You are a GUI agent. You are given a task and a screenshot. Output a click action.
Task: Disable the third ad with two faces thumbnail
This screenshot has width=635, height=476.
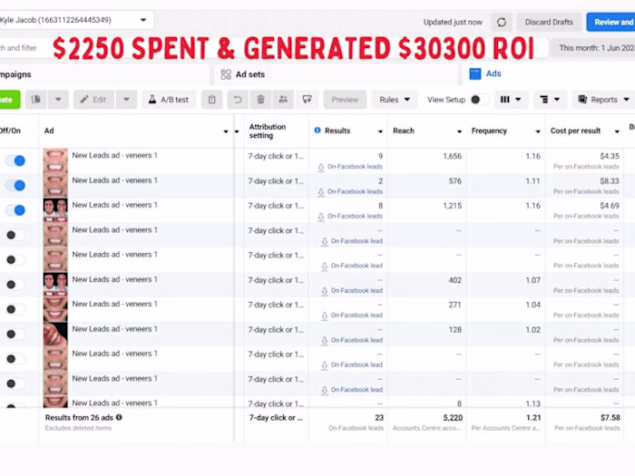point(15,210)
